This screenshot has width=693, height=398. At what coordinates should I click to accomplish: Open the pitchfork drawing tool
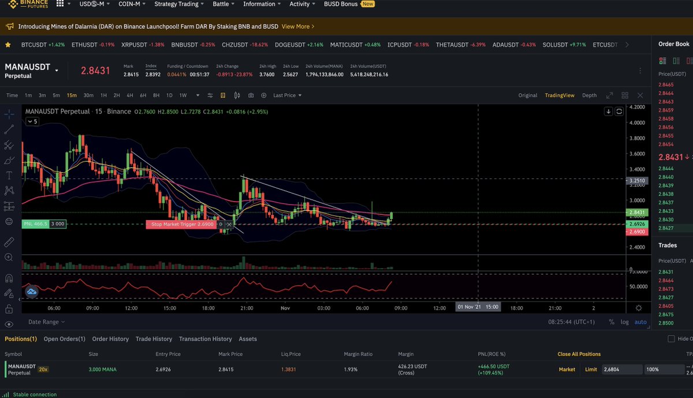click(9, 145)
